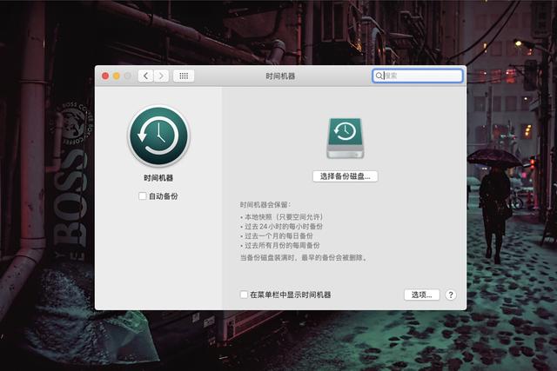
Task: Open the help question mark button
Action: point(451,295)
